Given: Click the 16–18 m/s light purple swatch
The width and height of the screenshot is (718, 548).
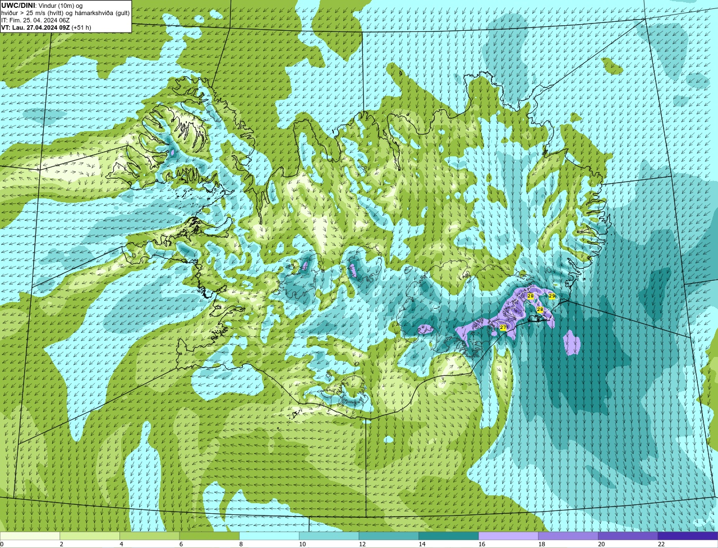Looking at the screenshot, I should (508, 536).
